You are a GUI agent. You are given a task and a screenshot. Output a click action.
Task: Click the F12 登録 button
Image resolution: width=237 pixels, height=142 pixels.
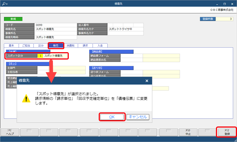point(227,132)
